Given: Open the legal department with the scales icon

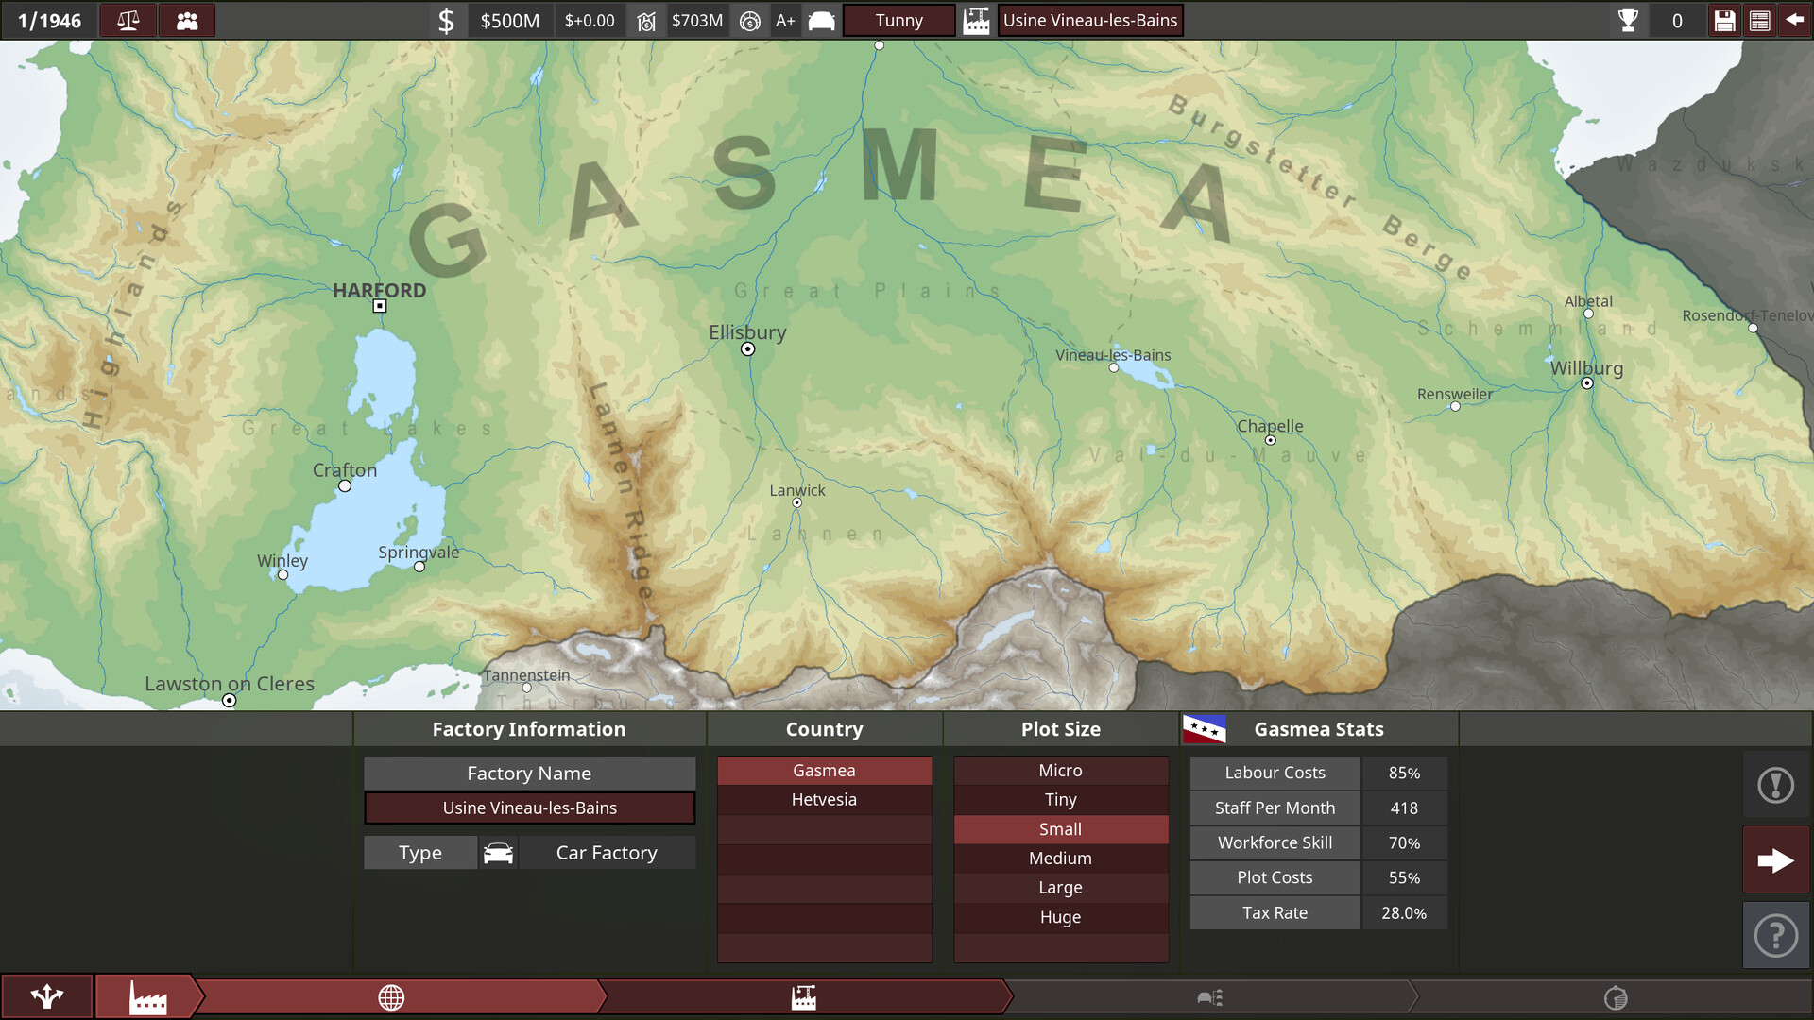Looking at the screenshot, I should (x=128, y=20).
